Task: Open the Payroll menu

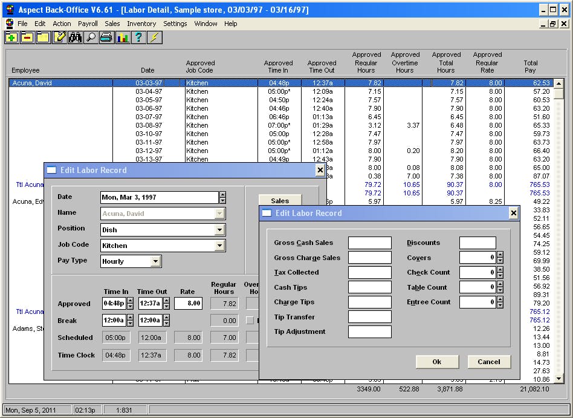Action: click(x=88, y=24)
